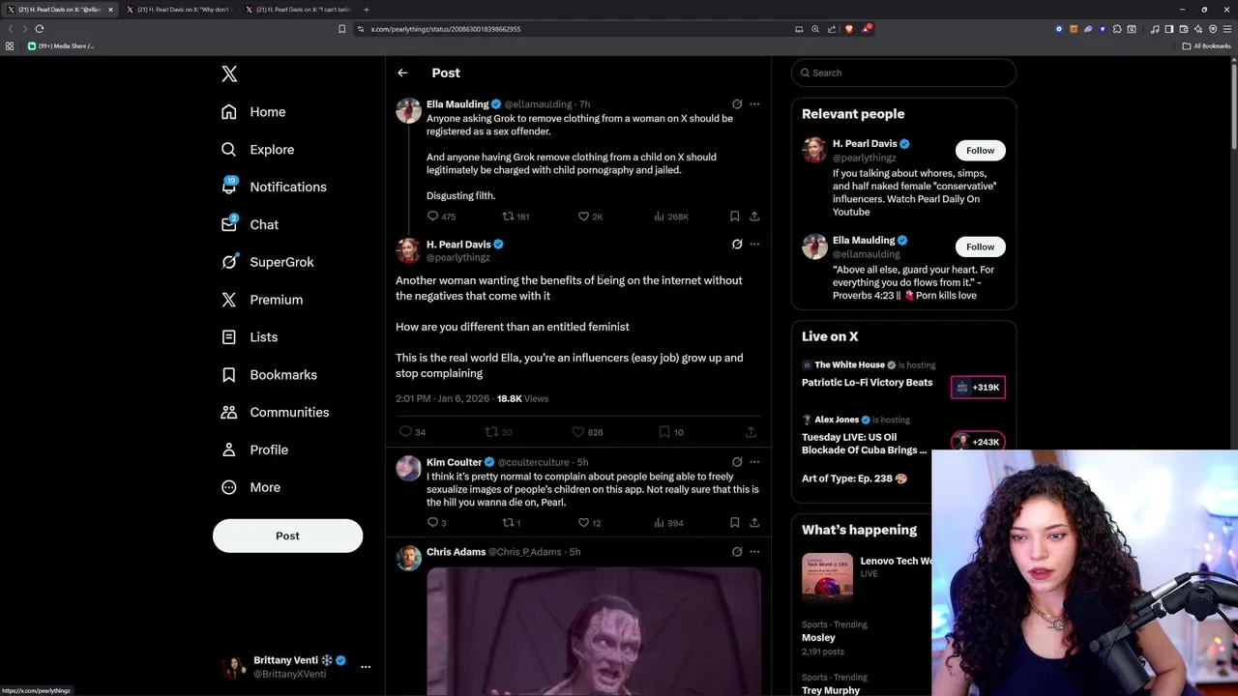Join Patriotic Lo-Fi Victory Beats live

(x=867, y=383)
